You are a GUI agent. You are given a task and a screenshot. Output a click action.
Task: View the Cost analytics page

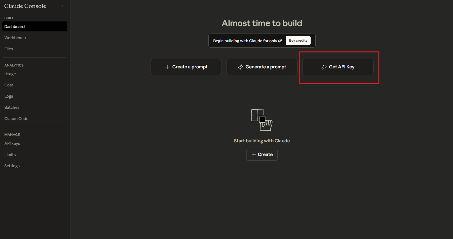tap(35, 85)
